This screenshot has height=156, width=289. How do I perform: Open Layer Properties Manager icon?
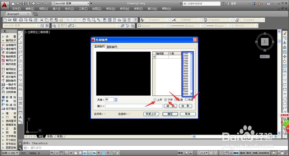54,26
